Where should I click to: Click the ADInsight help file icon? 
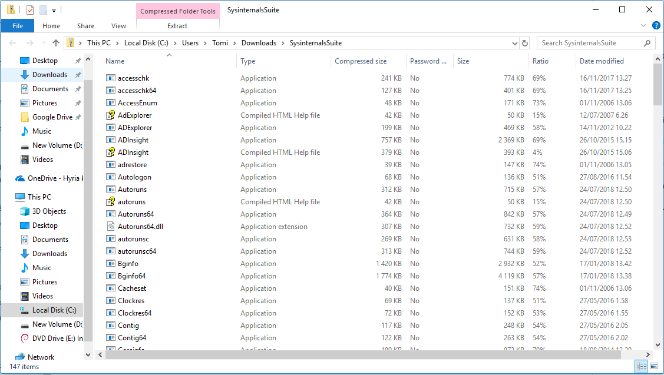[x=111, y=152]
